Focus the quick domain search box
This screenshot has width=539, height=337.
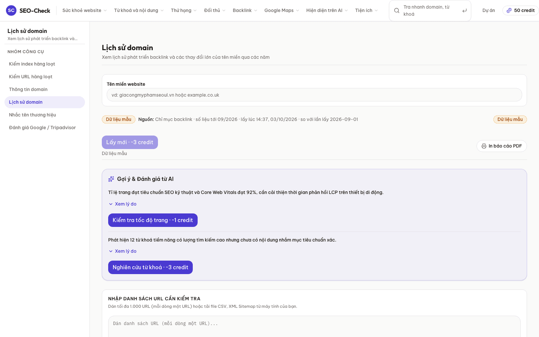pyautogui.click(x=430, y=10)
